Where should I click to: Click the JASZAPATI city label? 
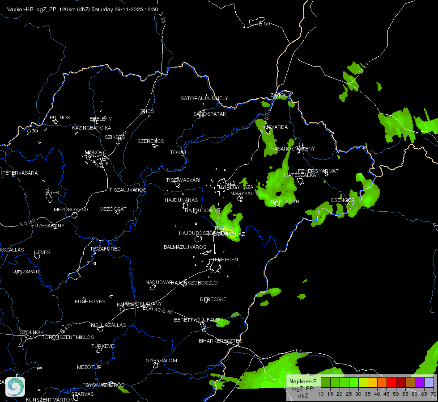click(26, 272)
